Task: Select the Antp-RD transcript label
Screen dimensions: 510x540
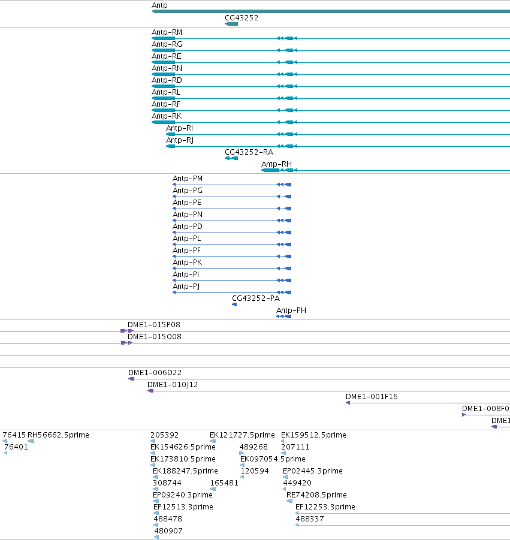Action: [x=167, y=80]
